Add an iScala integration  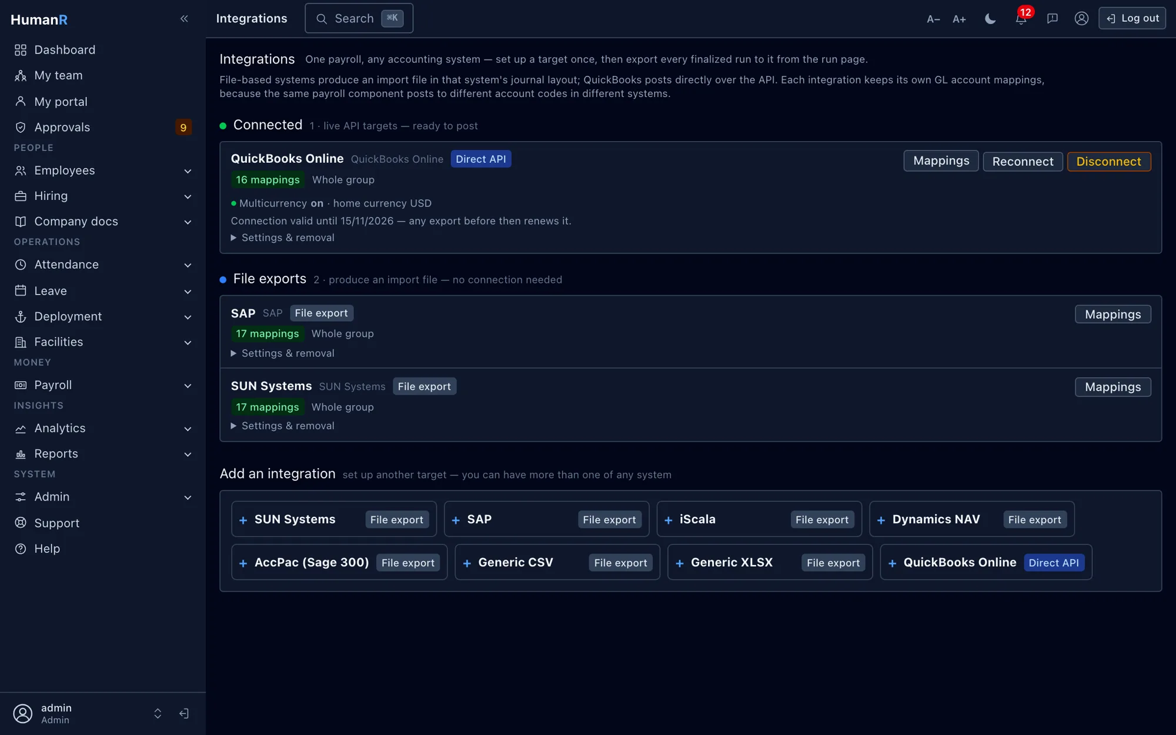pos(759,519)
